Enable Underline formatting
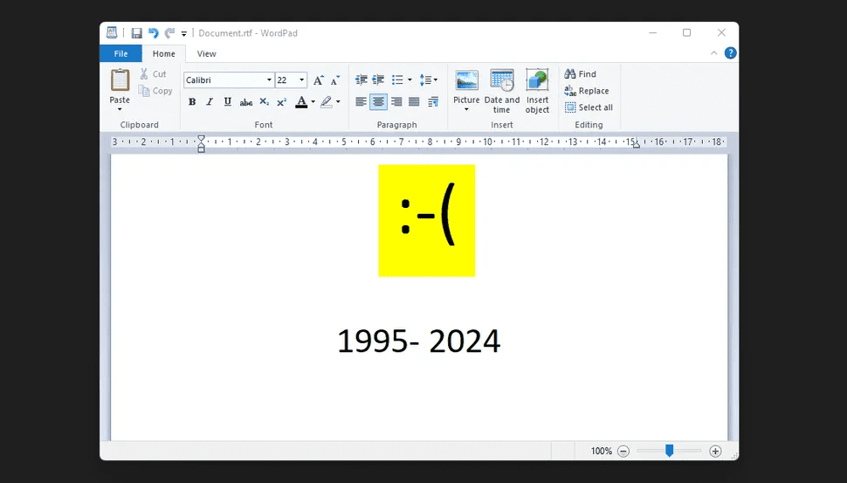The height and width of the screenshot is (483, 847). point(228,102)
